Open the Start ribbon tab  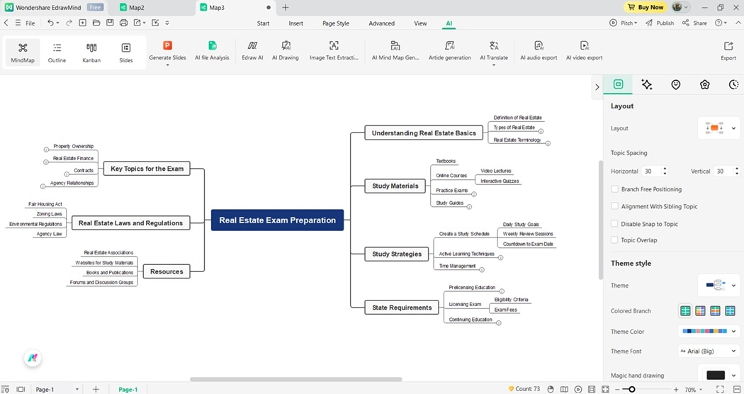(x=263, y=23)
